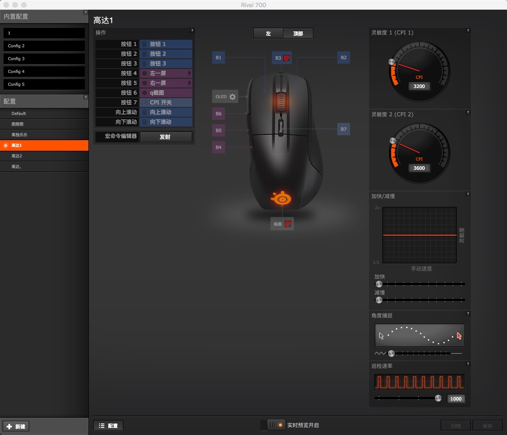The image size is (507, 435).
Task: Click the 回档 revert button
Action: [456, 426]
